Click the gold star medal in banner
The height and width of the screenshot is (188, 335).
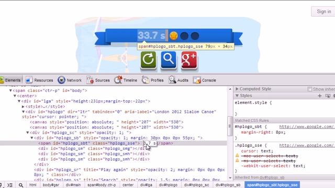[x=173, y=36]
